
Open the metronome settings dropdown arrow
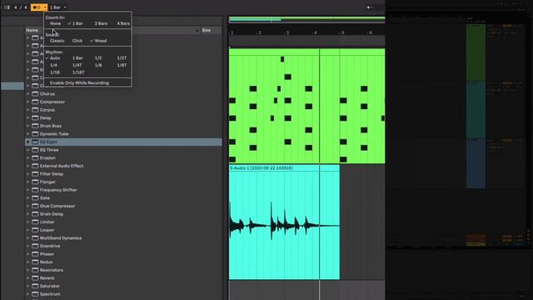click(45, 7)
